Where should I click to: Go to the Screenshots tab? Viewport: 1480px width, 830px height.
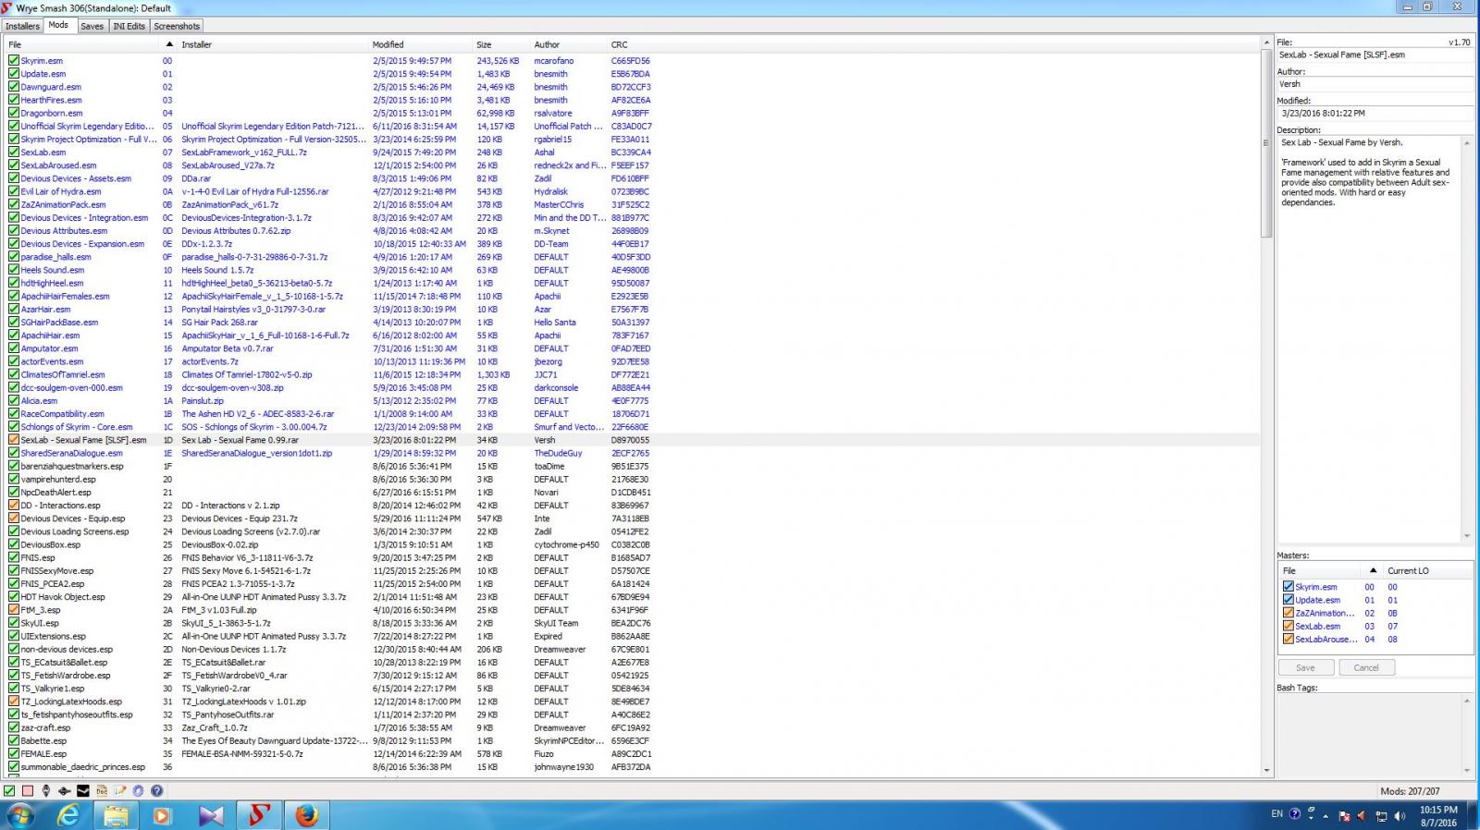click(x=177, y=26)
